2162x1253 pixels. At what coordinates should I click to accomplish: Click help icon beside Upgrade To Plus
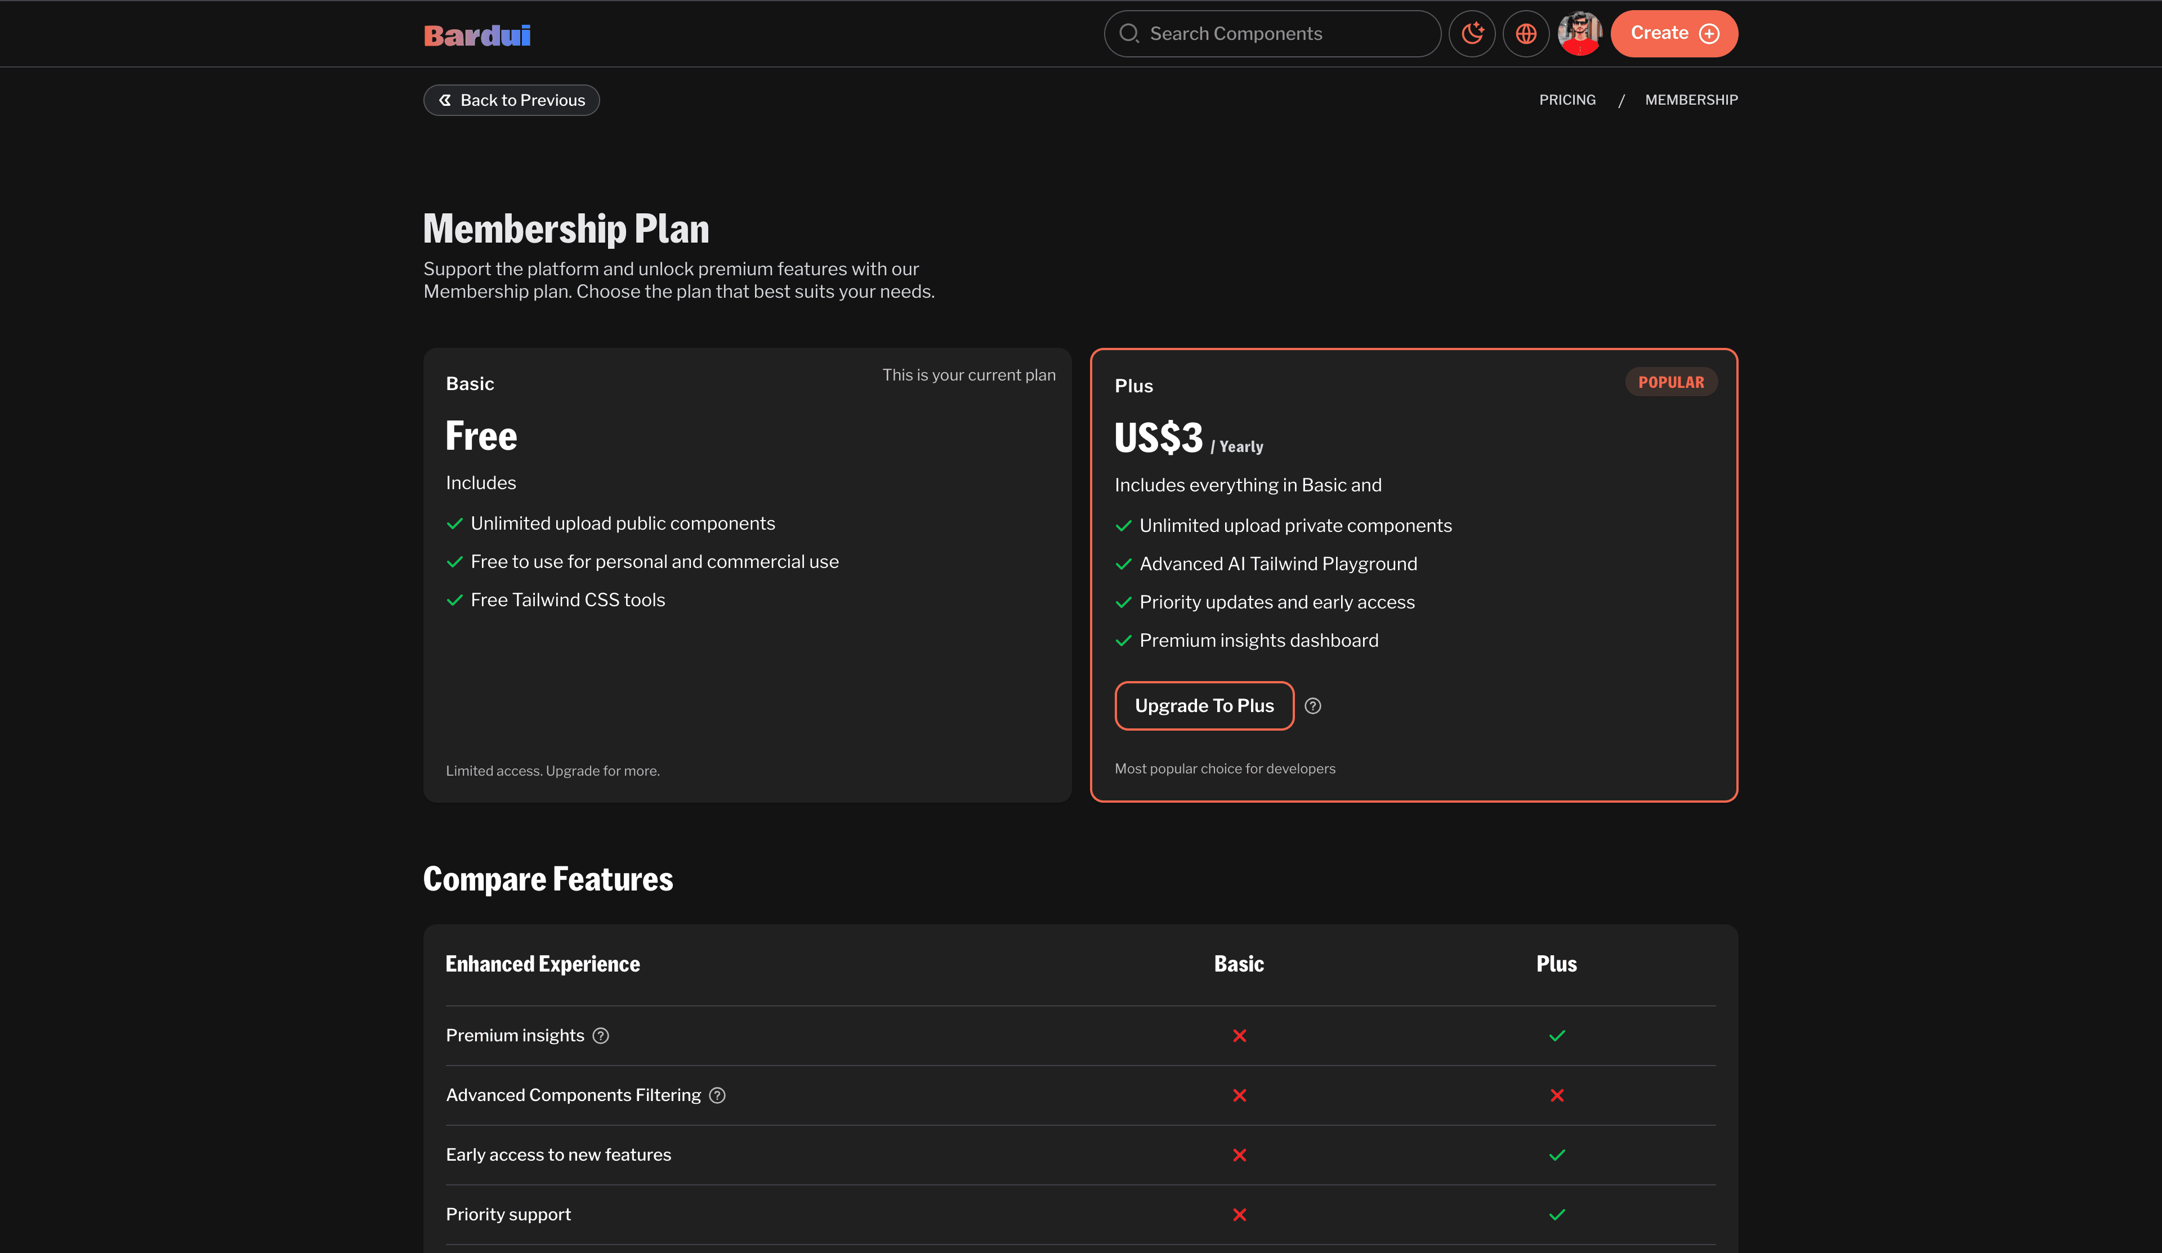[x=1312, y=706]
